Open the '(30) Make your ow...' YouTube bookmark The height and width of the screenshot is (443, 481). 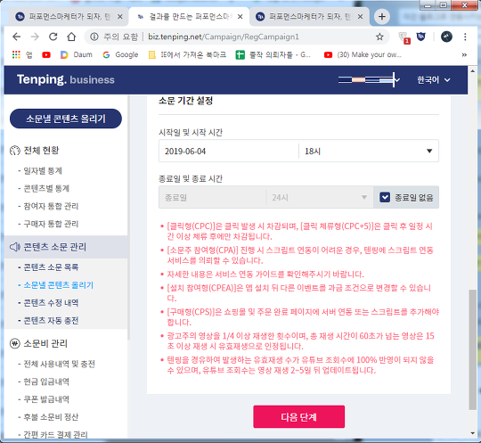363,54
